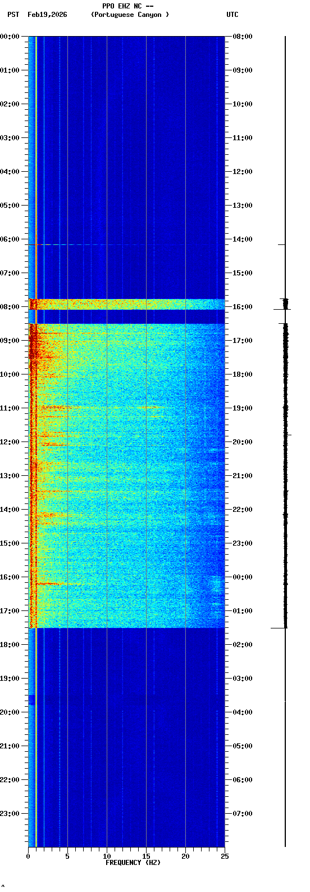The height and width of the screenshot is (892, 310).
Task: Click the 'PST' timezone label
Action: (x=13, y=15)
